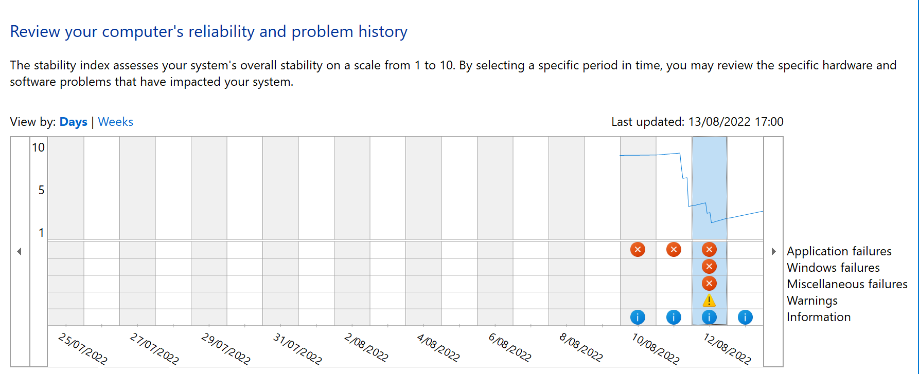Click information icon on 10/08/2022
This screenshot has height=374, width=919.
638,317
